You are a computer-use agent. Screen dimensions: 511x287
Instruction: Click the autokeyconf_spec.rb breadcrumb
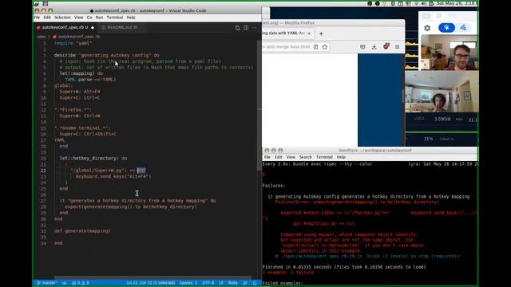tap(77, 37)
